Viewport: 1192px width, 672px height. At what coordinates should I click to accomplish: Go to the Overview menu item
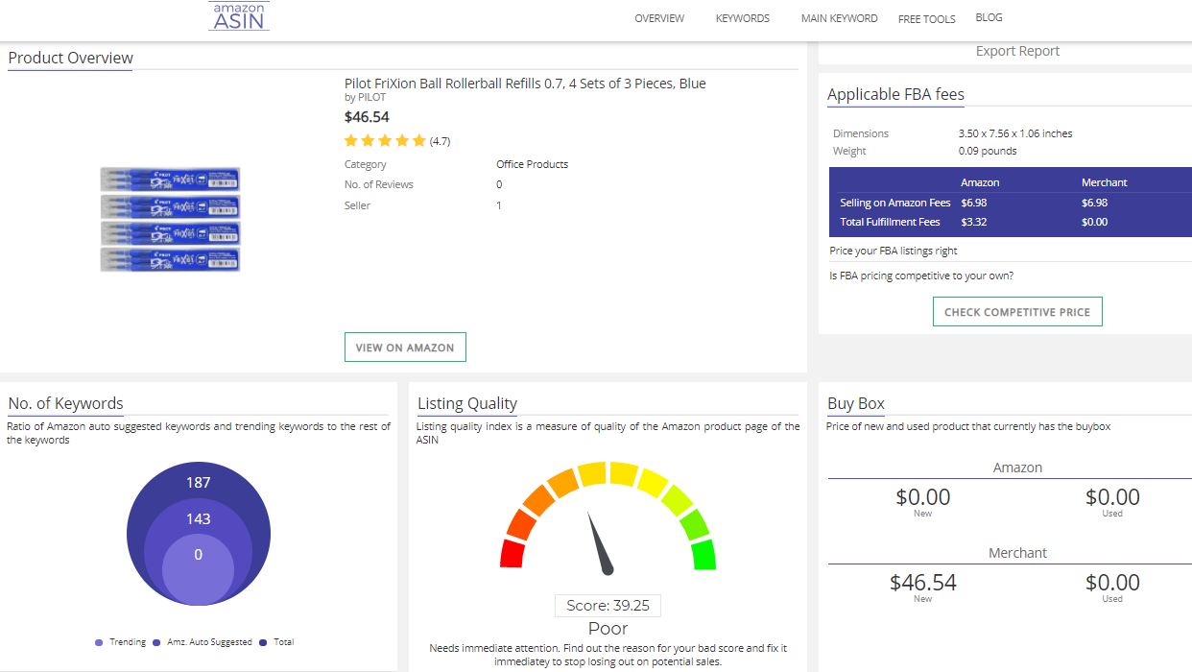(x=659, y=18)
